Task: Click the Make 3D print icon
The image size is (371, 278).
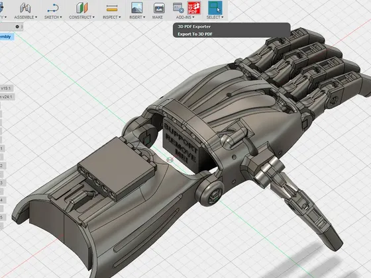Action: pos(159,8)
